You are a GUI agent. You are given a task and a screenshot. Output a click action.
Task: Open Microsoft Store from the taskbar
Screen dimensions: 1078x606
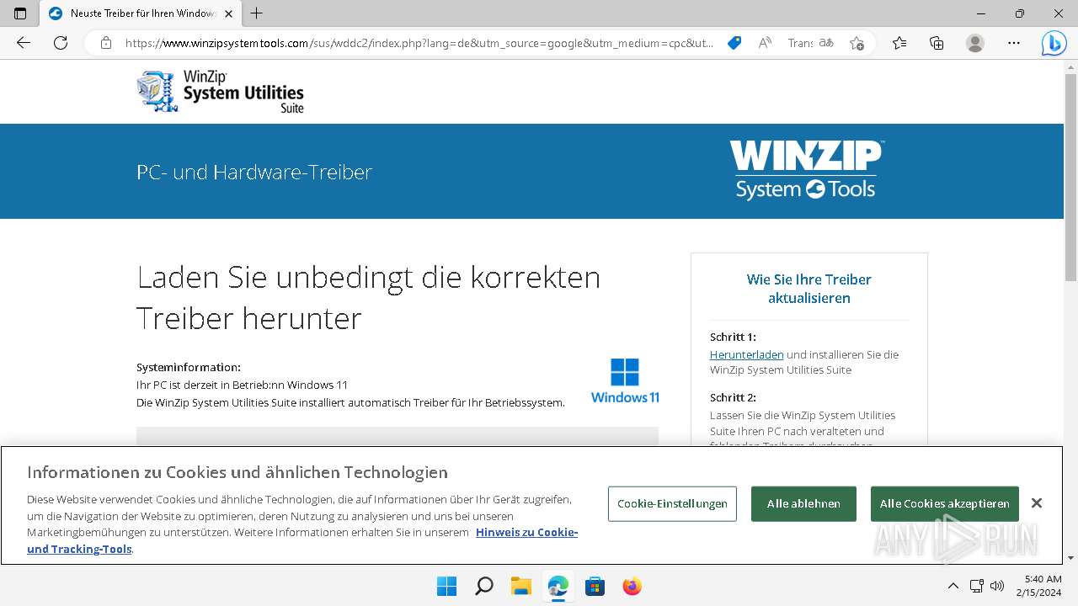click(595, 586)
